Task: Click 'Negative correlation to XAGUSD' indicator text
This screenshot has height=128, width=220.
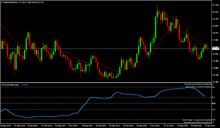Action: tap(198, 122)
